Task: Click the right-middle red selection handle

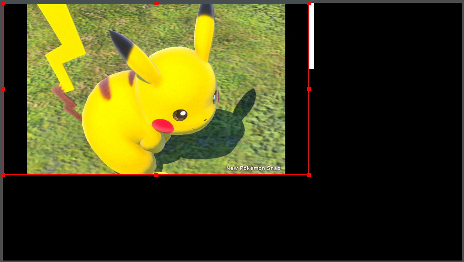Action: pyautogui.click(x=309, y=89)
